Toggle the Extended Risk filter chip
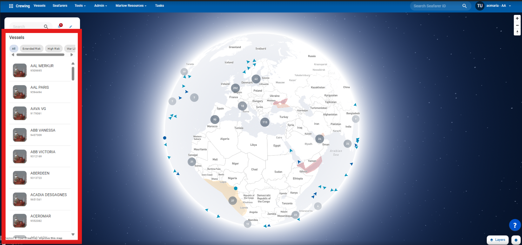 (x=31, y=48)
